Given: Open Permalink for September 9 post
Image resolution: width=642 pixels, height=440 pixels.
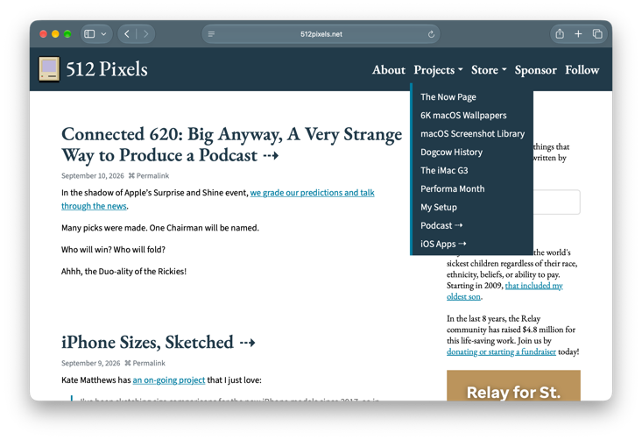Looking at the screenshot, I should 145,364.
